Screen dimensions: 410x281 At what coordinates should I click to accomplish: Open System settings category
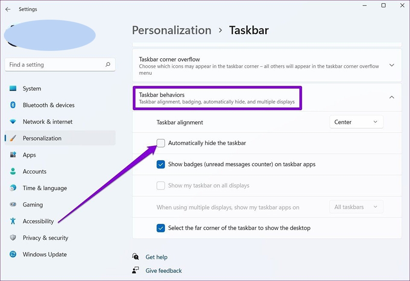[x=60, y=88]
